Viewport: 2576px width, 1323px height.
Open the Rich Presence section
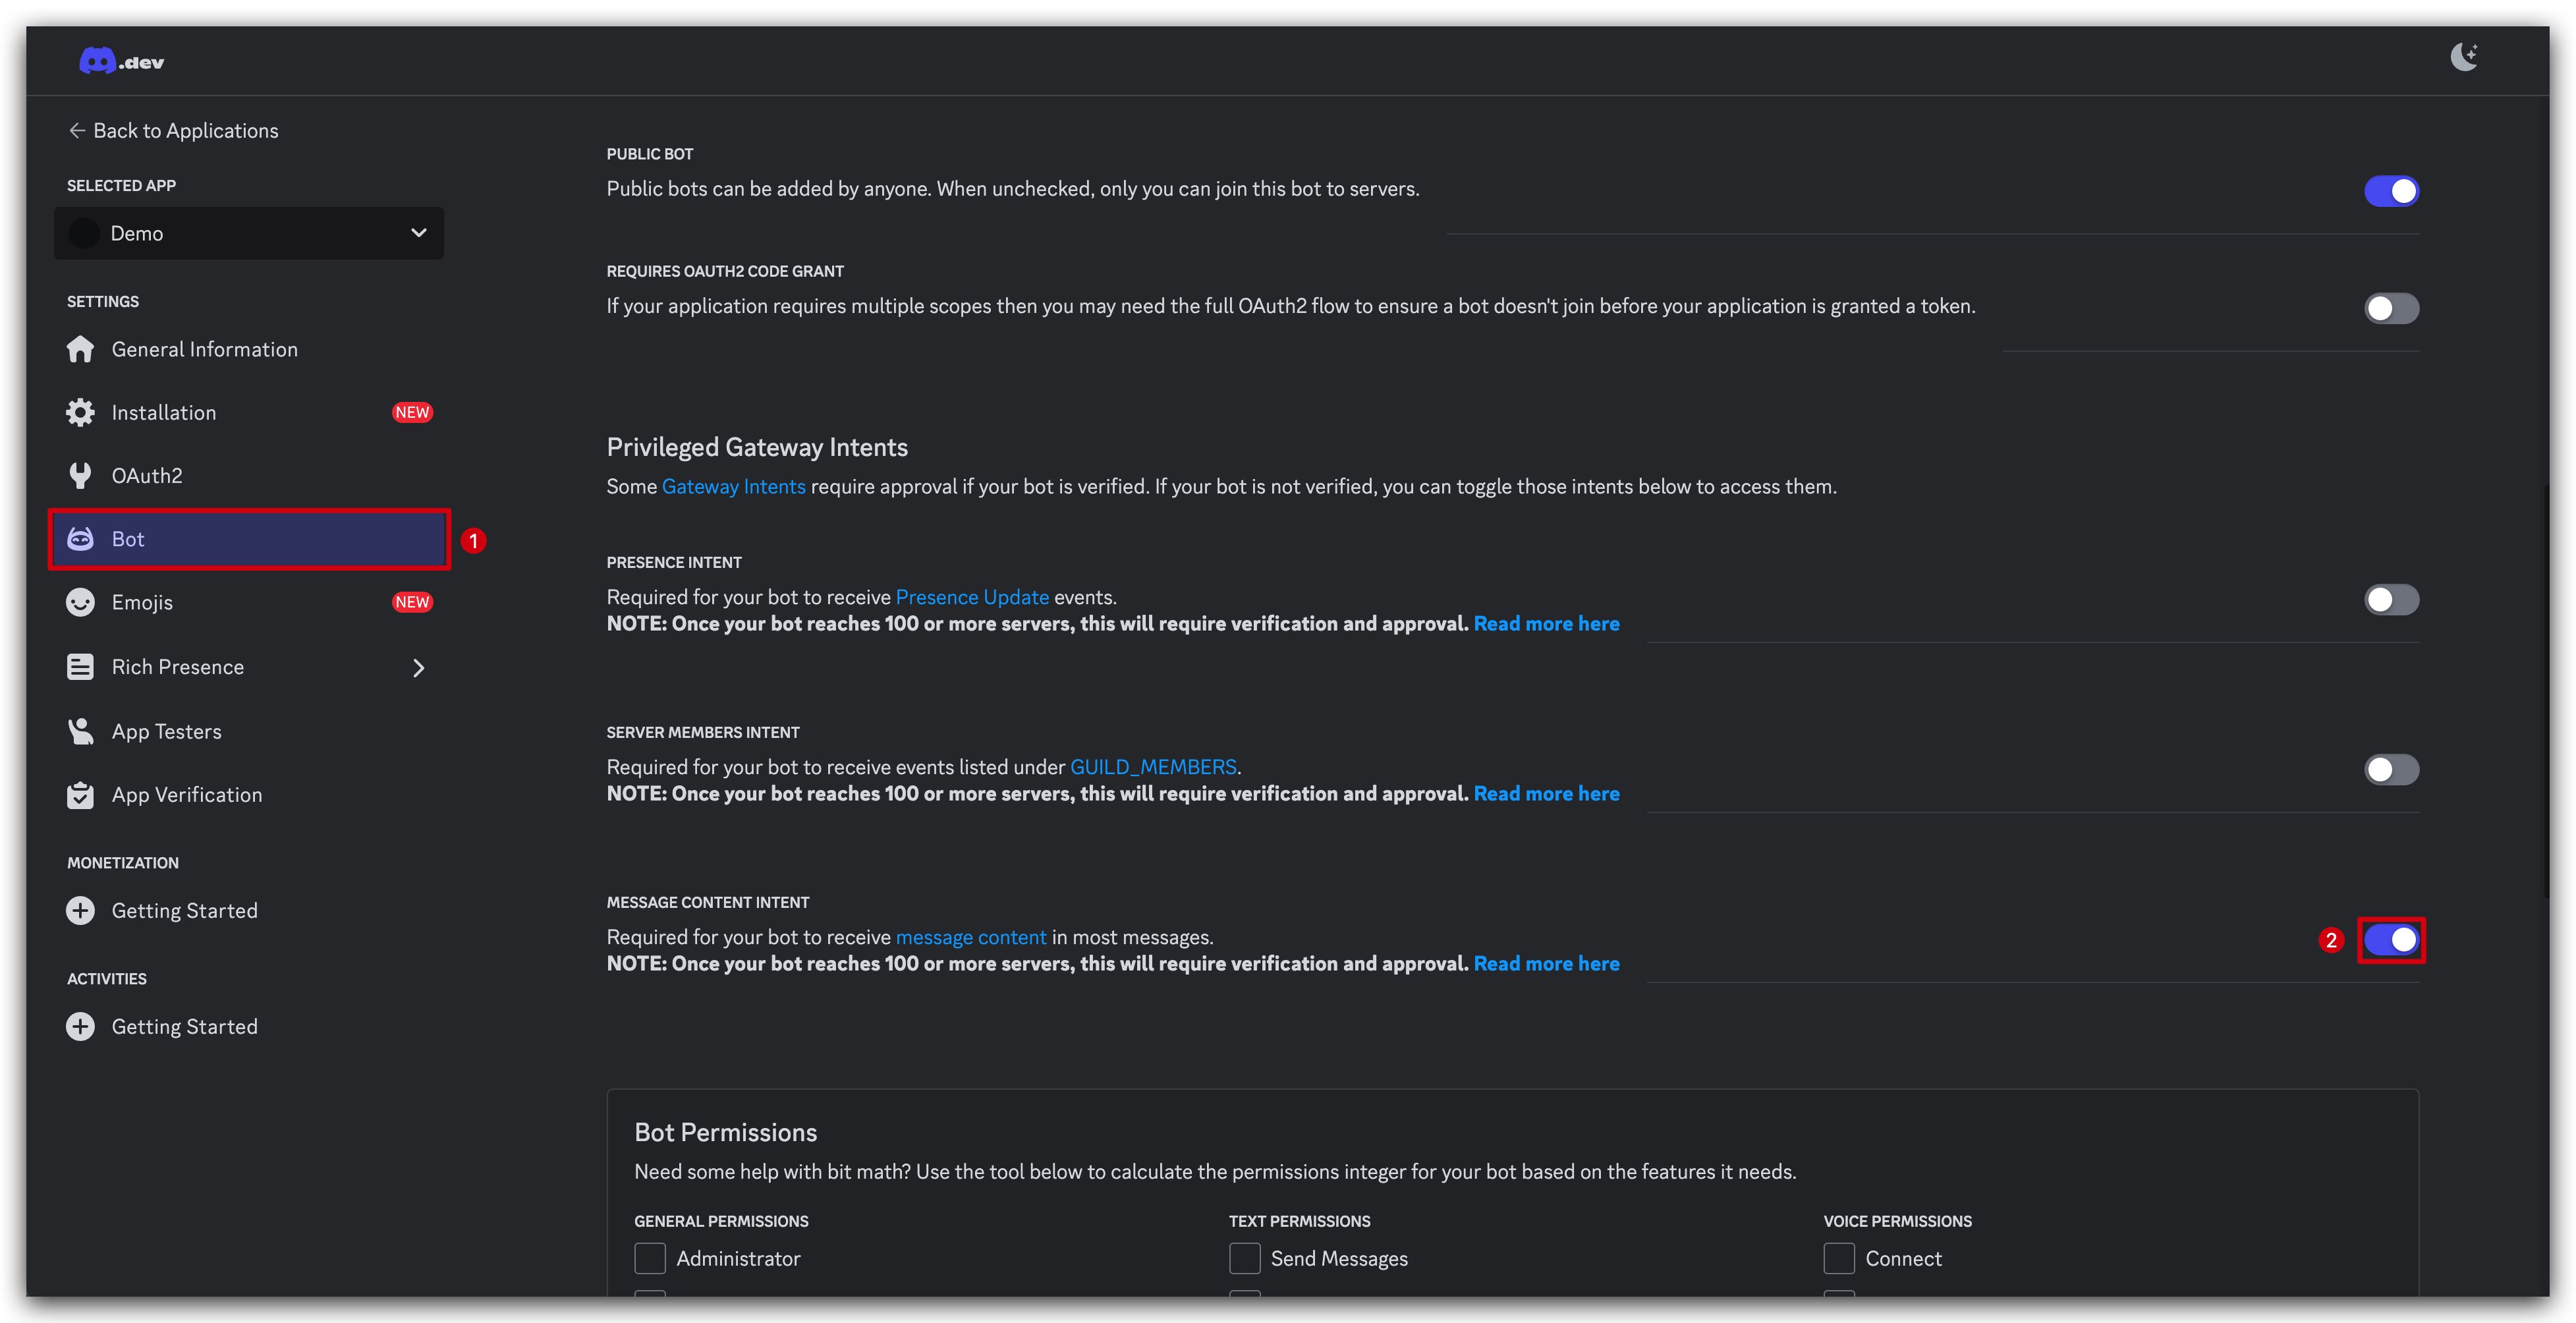249,667
